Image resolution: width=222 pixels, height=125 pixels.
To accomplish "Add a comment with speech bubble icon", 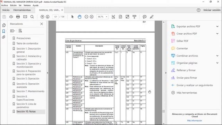I will (145, 17).
